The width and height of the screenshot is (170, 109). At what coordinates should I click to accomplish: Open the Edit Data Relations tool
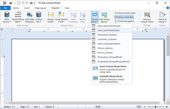30,17
